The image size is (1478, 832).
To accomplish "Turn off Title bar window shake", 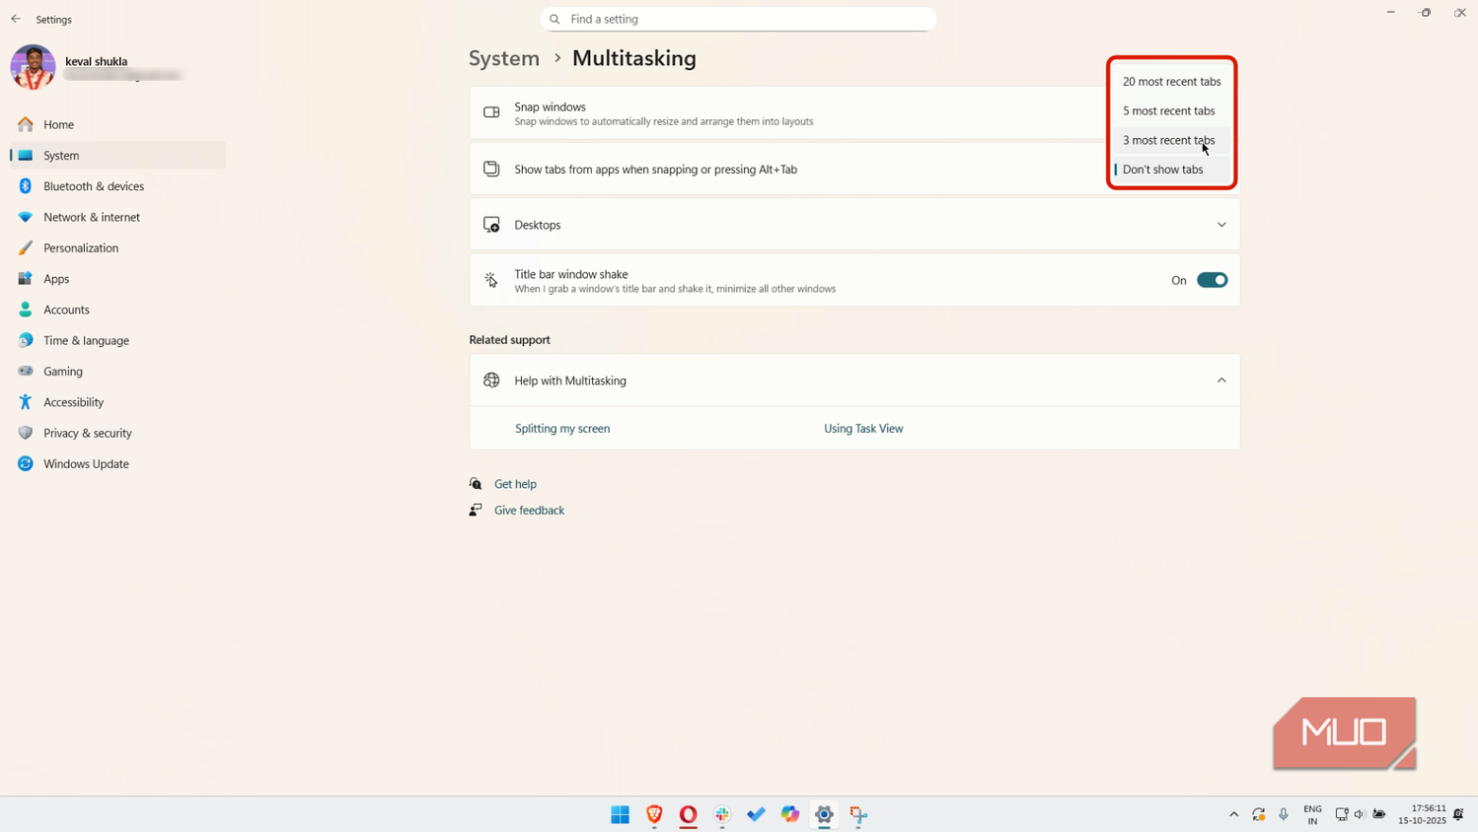I will [x=1212, y=280].
